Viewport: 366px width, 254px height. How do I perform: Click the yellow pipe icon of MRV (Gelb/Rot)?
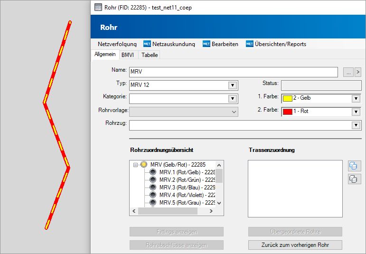144,164
